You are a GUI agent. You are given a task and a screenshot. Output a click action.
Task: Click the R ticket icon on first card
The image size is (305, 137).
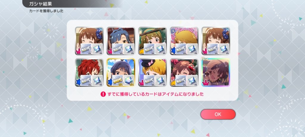(86, 49)
